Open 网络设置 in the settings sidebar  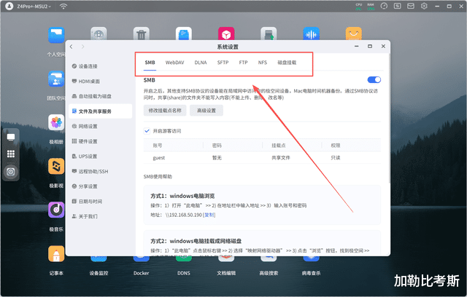tap(101, 126)
